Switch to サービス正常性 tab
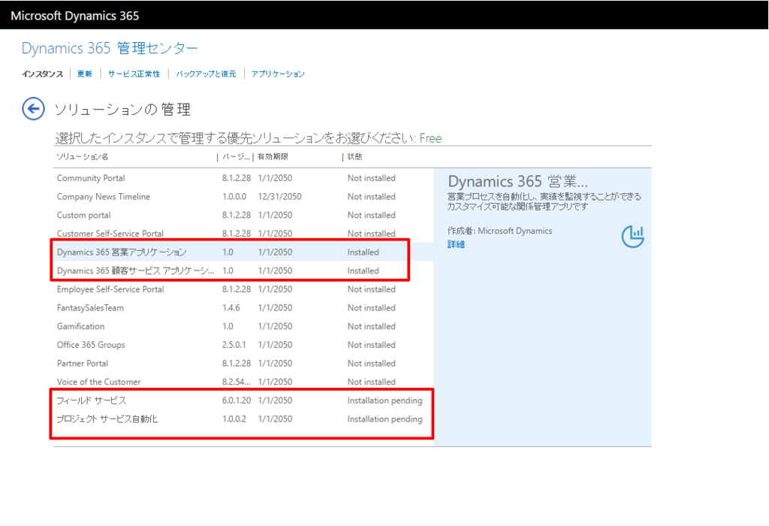 click(x=134, y=74)
